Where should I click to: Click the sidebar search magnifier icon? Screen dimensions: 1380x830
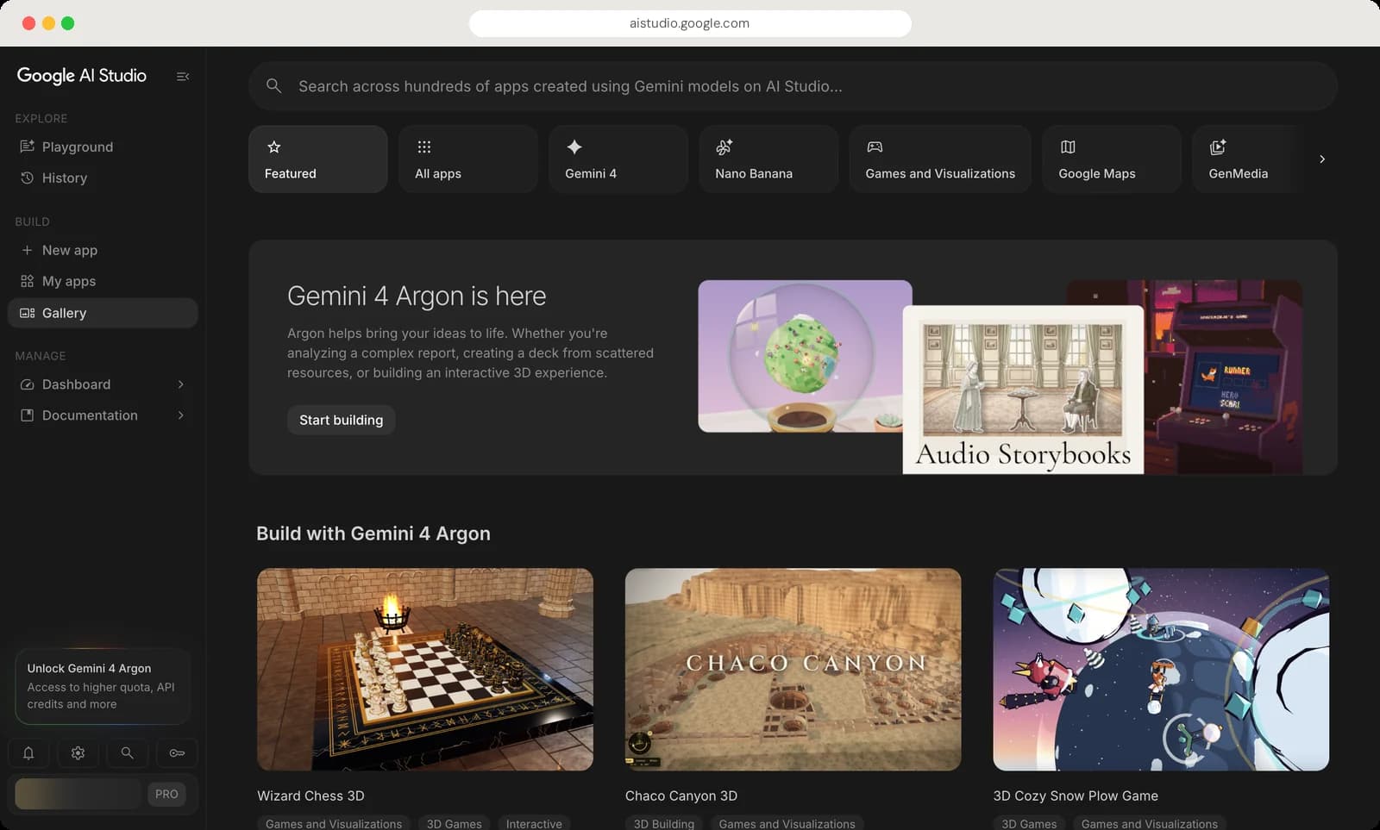[127, 753]
